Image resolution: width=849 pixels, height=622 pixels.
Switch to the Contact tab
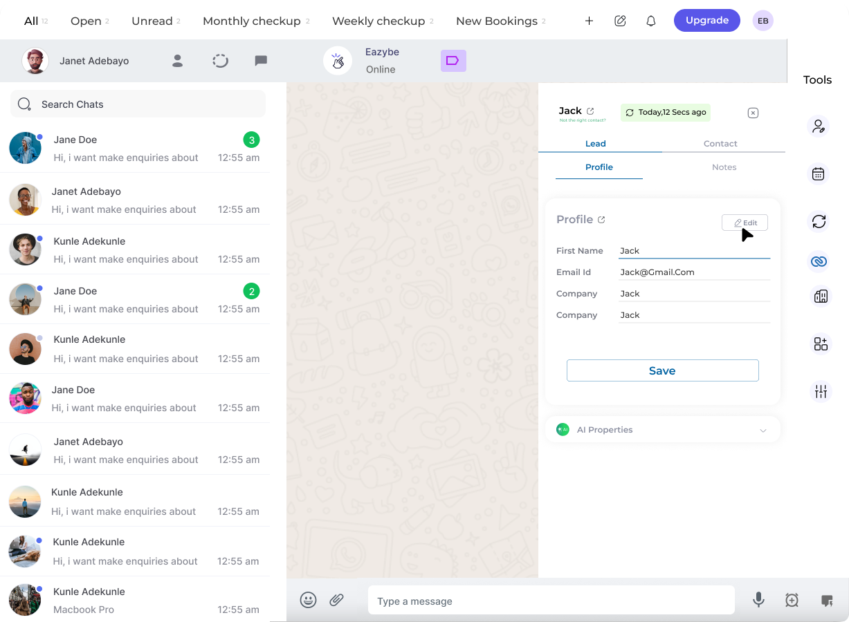click(x=720, y=143)
